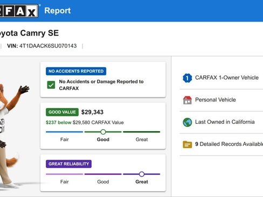
Task: Click the green checkmark for no accidents
Action: 51,85
